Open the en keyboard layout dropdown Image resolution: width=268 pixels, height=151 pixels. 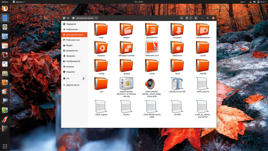click(x=243, y=2)
